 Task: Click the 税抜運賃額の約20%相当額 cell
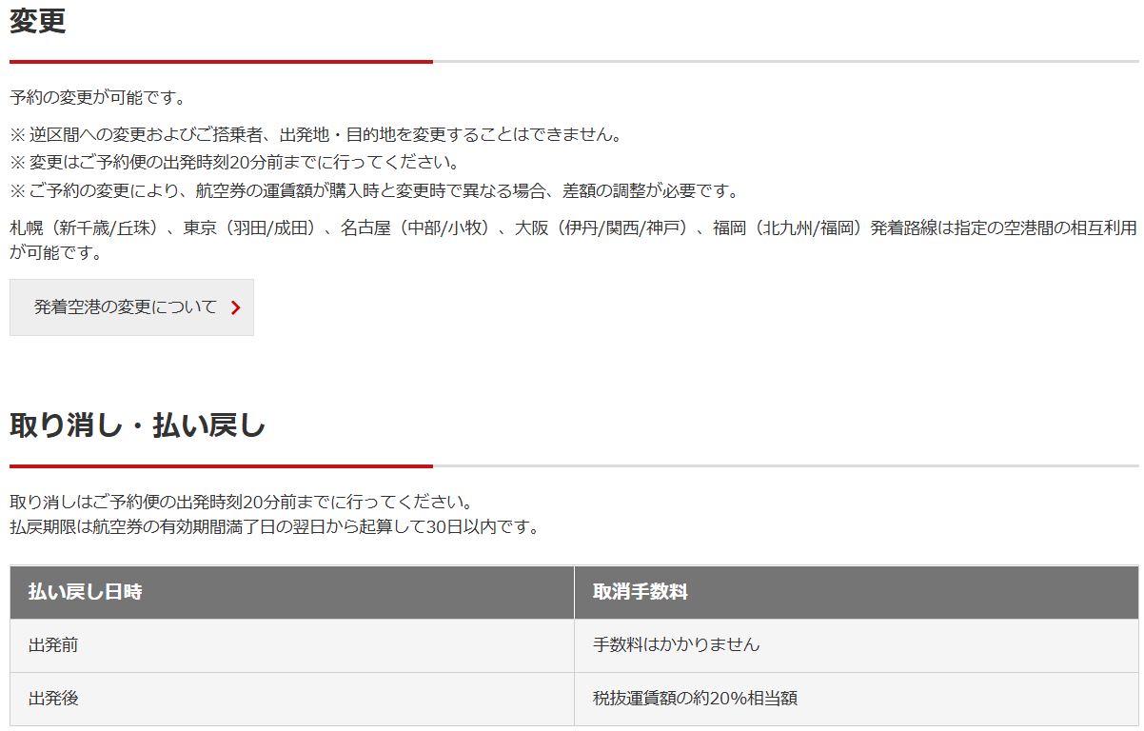[x=695, y=699]
